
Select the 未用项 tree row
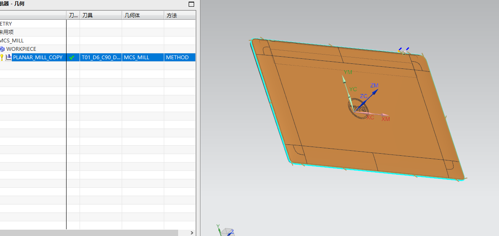coord(7,32)
